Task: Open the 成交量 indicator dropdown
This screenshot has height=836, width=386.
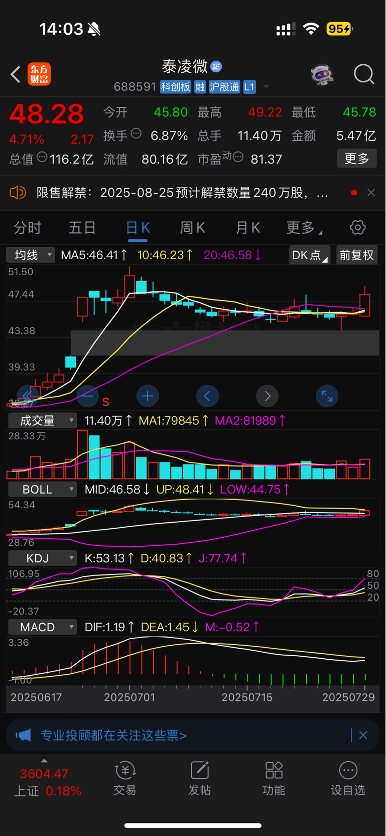Action: pyautogui.click(x=42, y=421)
